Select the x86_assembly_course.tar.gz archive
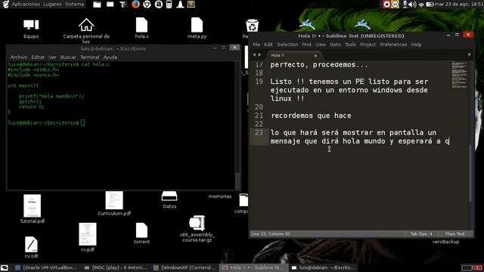The width and height of the screenshot is (484, 272). (x=197, y=228)
